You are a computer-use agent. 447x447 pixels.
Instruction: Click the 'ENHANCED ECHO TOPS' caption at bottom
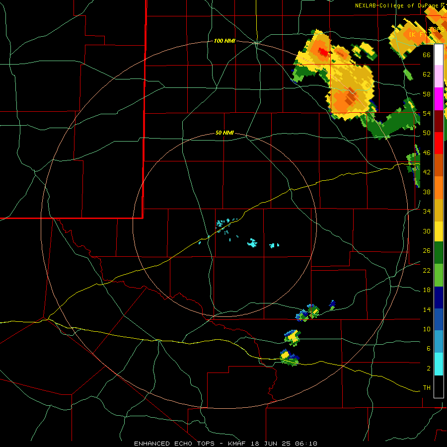coord(174,444)
